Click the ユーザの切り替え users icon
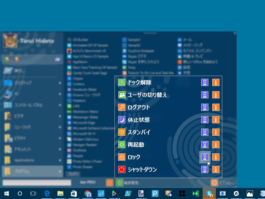The image size is (265, 199). (x=122, y=95)
